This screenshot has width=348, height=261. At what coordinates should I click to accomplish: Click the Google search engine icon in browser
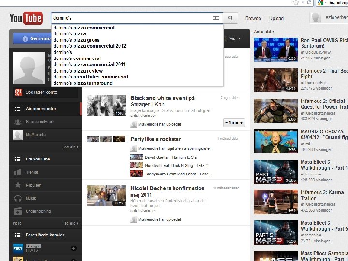pyautogui.click(x=320, y=3)
